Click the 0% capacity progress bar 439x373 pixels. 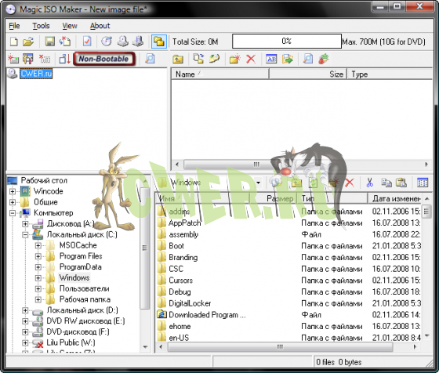pos(287,42)
